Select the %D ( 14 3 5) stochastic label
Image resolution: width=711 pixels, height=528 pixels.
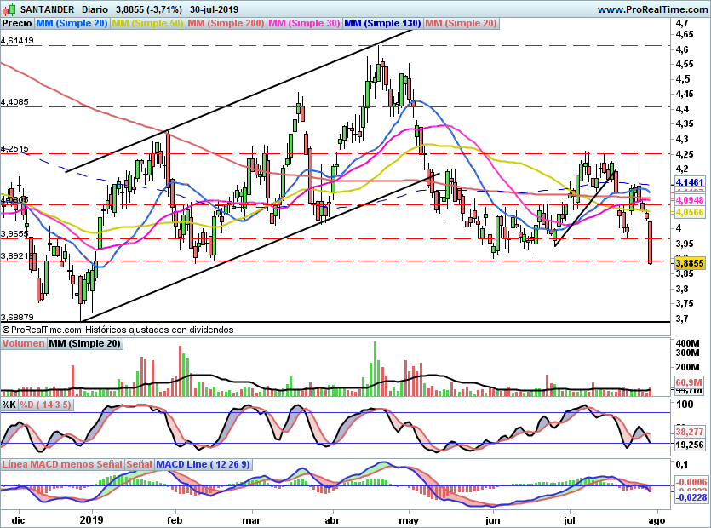(45, 405)
